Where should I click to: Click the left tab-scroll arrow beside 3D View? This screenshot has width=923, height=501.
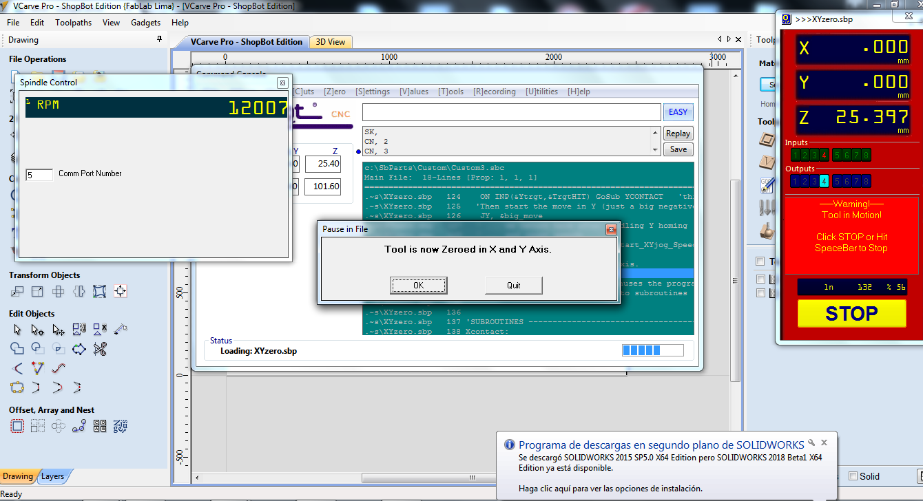[x=720, y=39]
